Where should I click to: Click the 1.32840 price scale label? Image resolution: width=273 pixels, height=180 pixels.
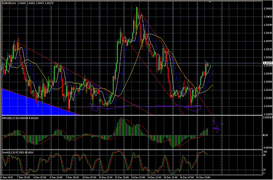pos(267,74)
